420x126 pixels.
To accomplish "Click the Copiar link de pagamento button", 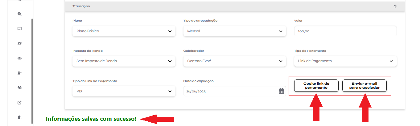I will [316, 86].
